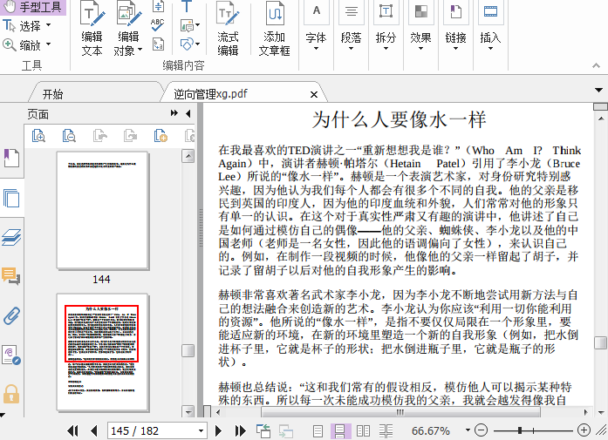Select the page 145 thumbnail
Screen dimensions: 608x440
coord(102,352)
